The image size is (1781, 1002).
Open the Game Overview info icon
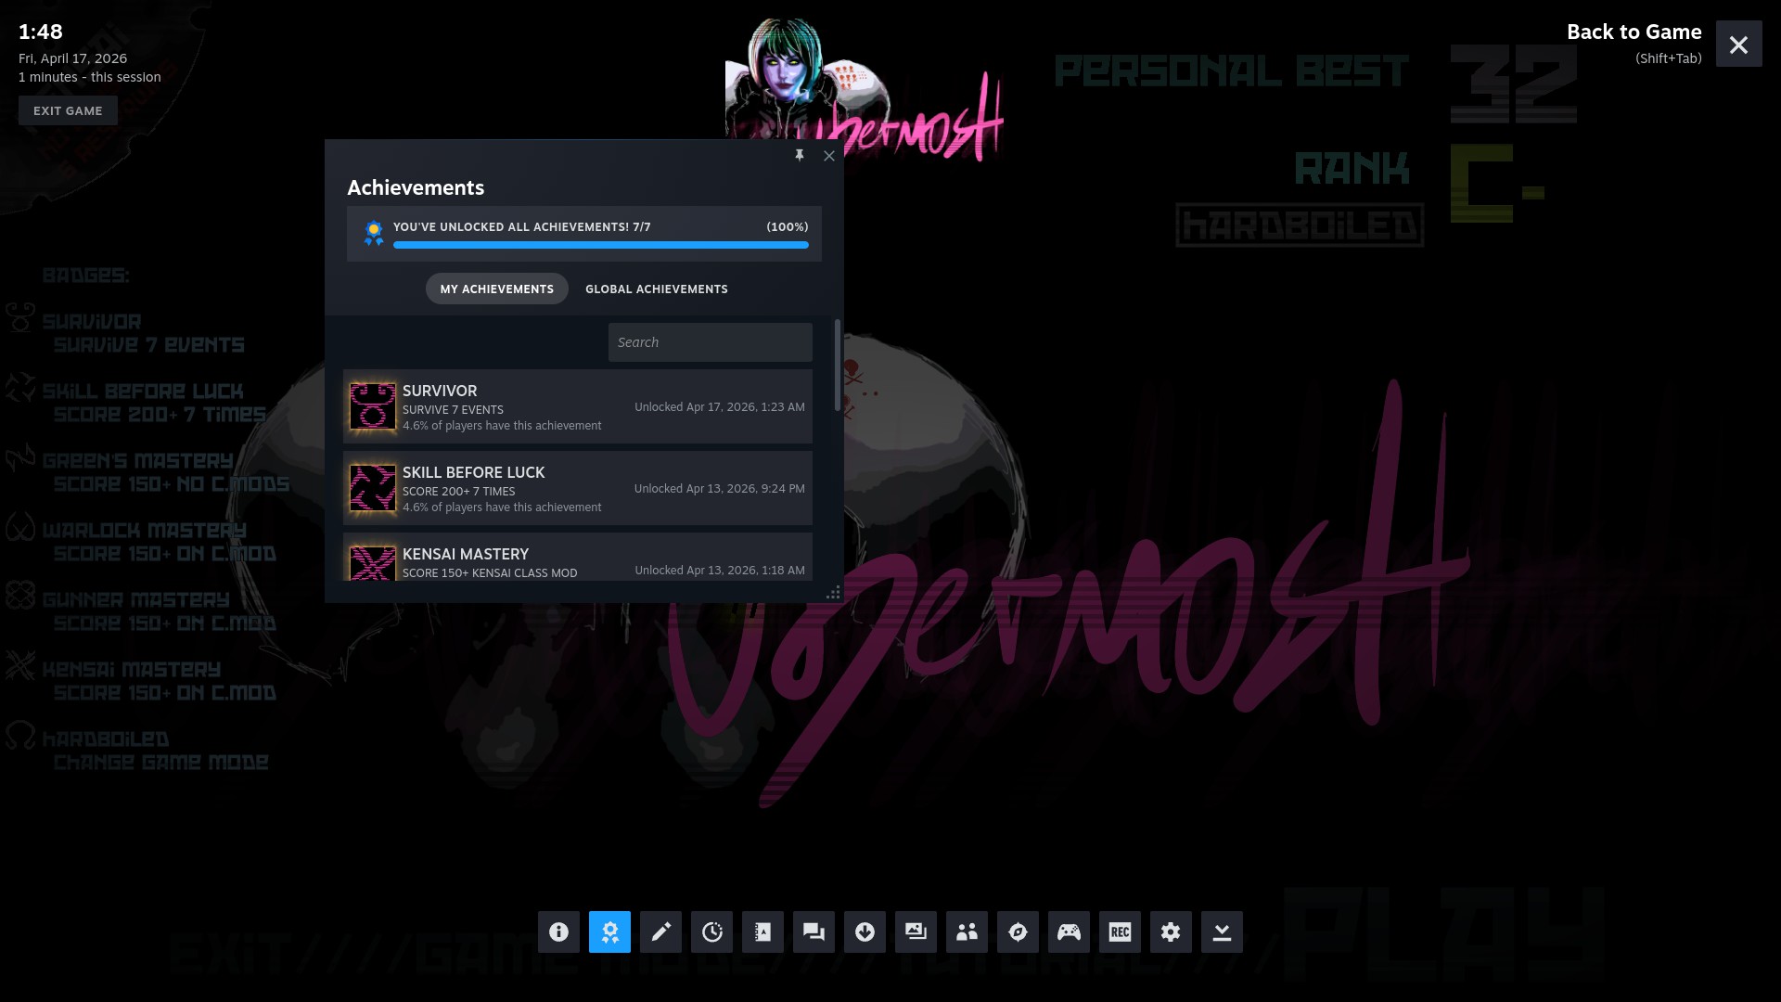tap(558, 931)
